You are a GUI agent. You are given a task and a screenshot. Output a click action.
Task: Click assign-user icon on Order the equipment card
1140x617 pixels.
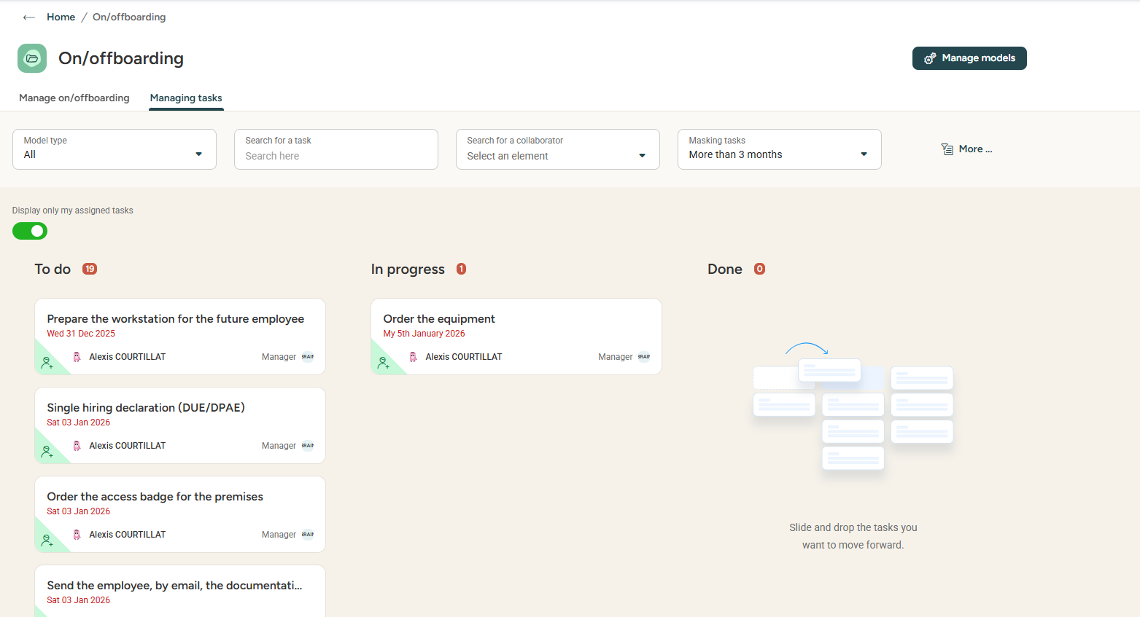pos(384,362)
